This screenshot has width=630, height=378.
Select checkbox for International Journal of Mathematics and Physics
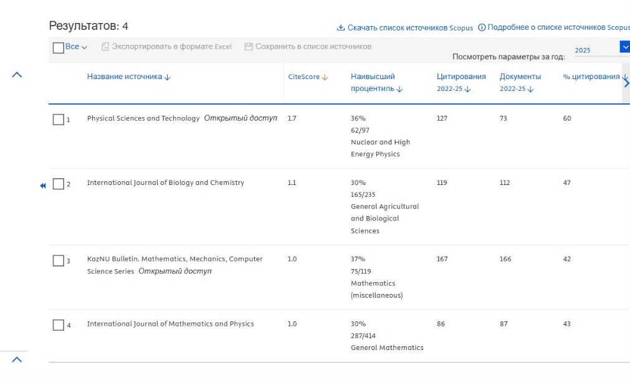coord(58,324)
